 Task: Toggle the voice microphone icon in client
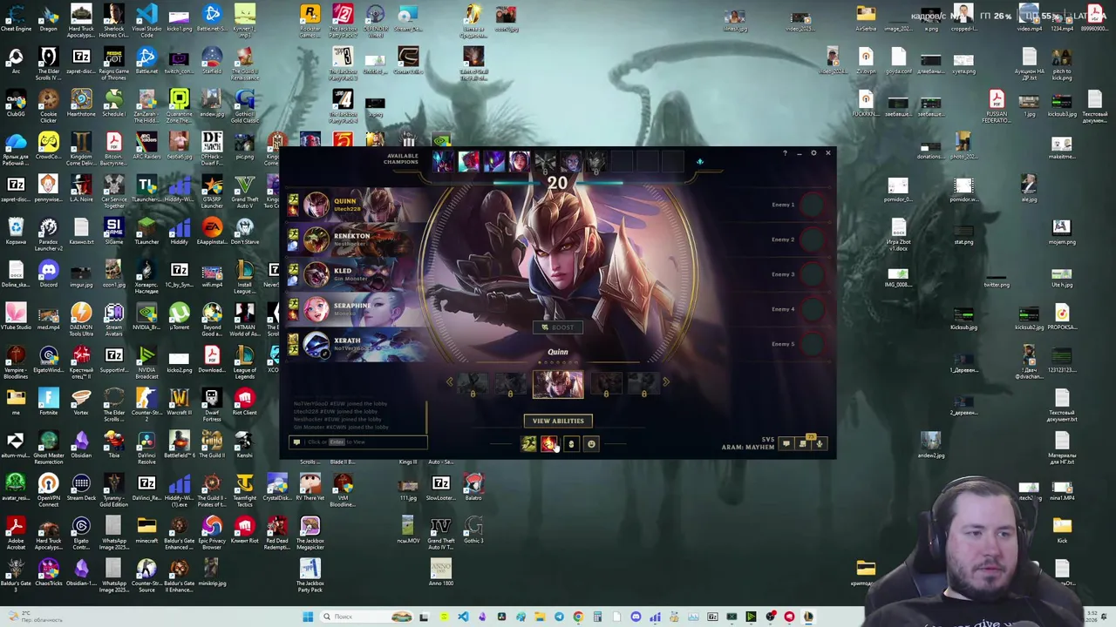pos(820,444)
